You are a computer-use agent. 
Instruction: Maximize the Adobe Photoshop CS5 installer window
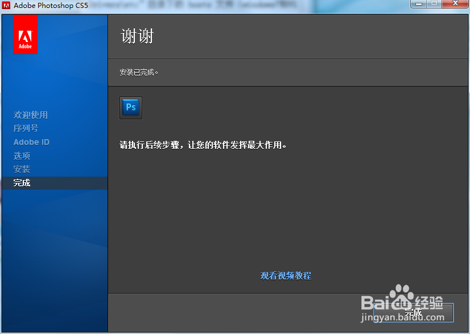[x=434, y=4]
